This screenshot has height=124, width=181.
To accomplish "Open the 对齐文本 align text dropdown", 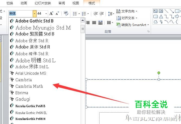I will point(127,18).
